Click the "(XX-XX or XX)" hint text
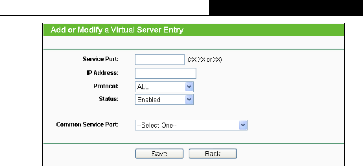The image size is (363, 166). tap(205, 60)
